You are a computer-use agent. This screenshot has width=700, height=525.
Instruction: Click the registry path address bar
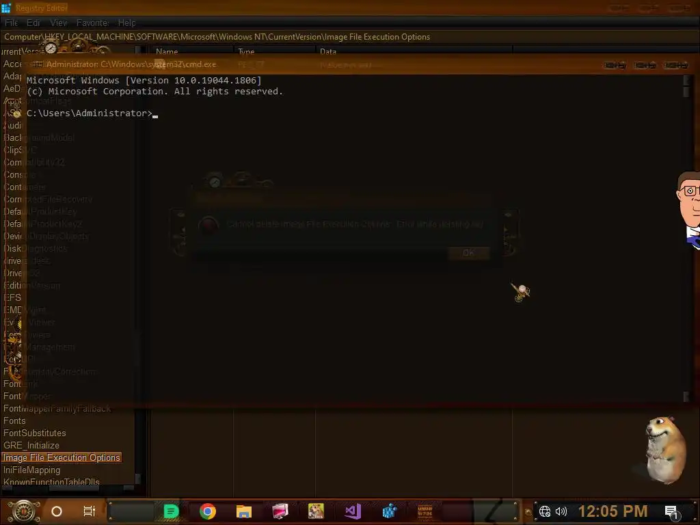(350, 37)
